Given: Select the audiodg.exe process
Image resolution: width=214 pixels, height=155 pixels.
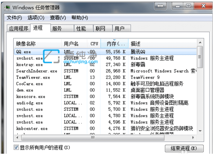Looking at the screenshot, I should [105, 103].
